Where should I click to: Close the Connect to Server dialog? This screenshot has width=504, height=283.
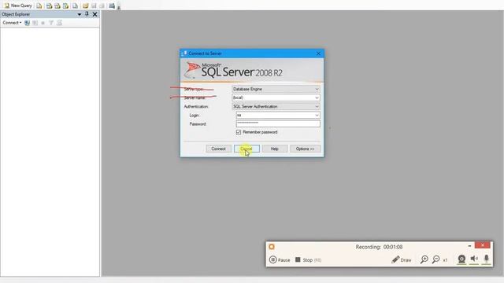(318, 53)
